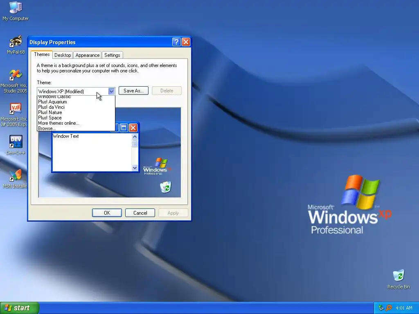Select the Browse... theme entry

[x=76, y=128]
